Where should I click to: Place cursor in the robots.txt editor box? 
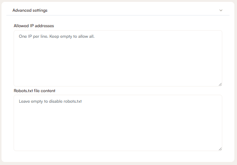[118, 123]
